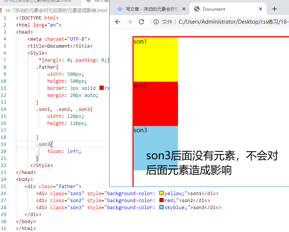Click the meta charset UTF-8 line
Image resolution: width=289 pixels, height=232 pixels.
(x=58, y=39)
